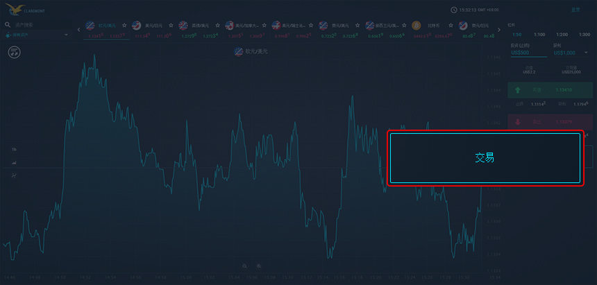Set chart timeframe with 1h selector

(14, 150)
